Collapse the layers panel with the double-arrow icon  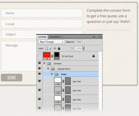coord(94,37)
